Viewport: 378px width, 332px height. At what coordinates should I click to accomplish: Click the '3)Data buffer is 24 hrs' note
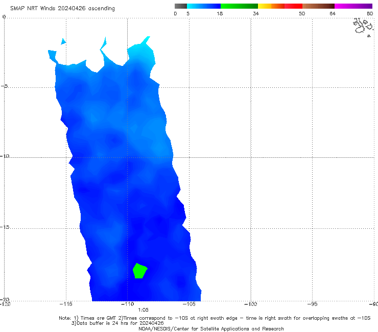117,323
